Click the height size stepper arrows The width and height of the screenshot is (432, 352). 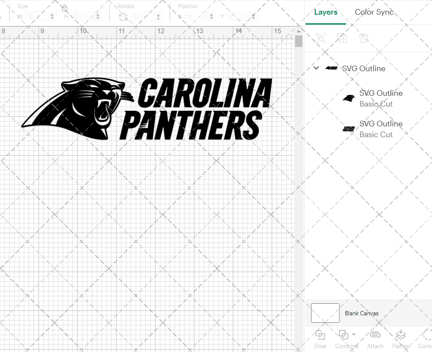coord(98,17)
